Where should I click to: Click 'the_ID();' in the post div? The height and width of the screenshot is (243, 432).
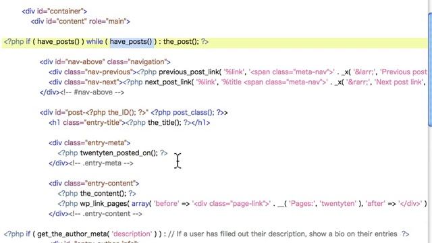[x=122, y=113]
